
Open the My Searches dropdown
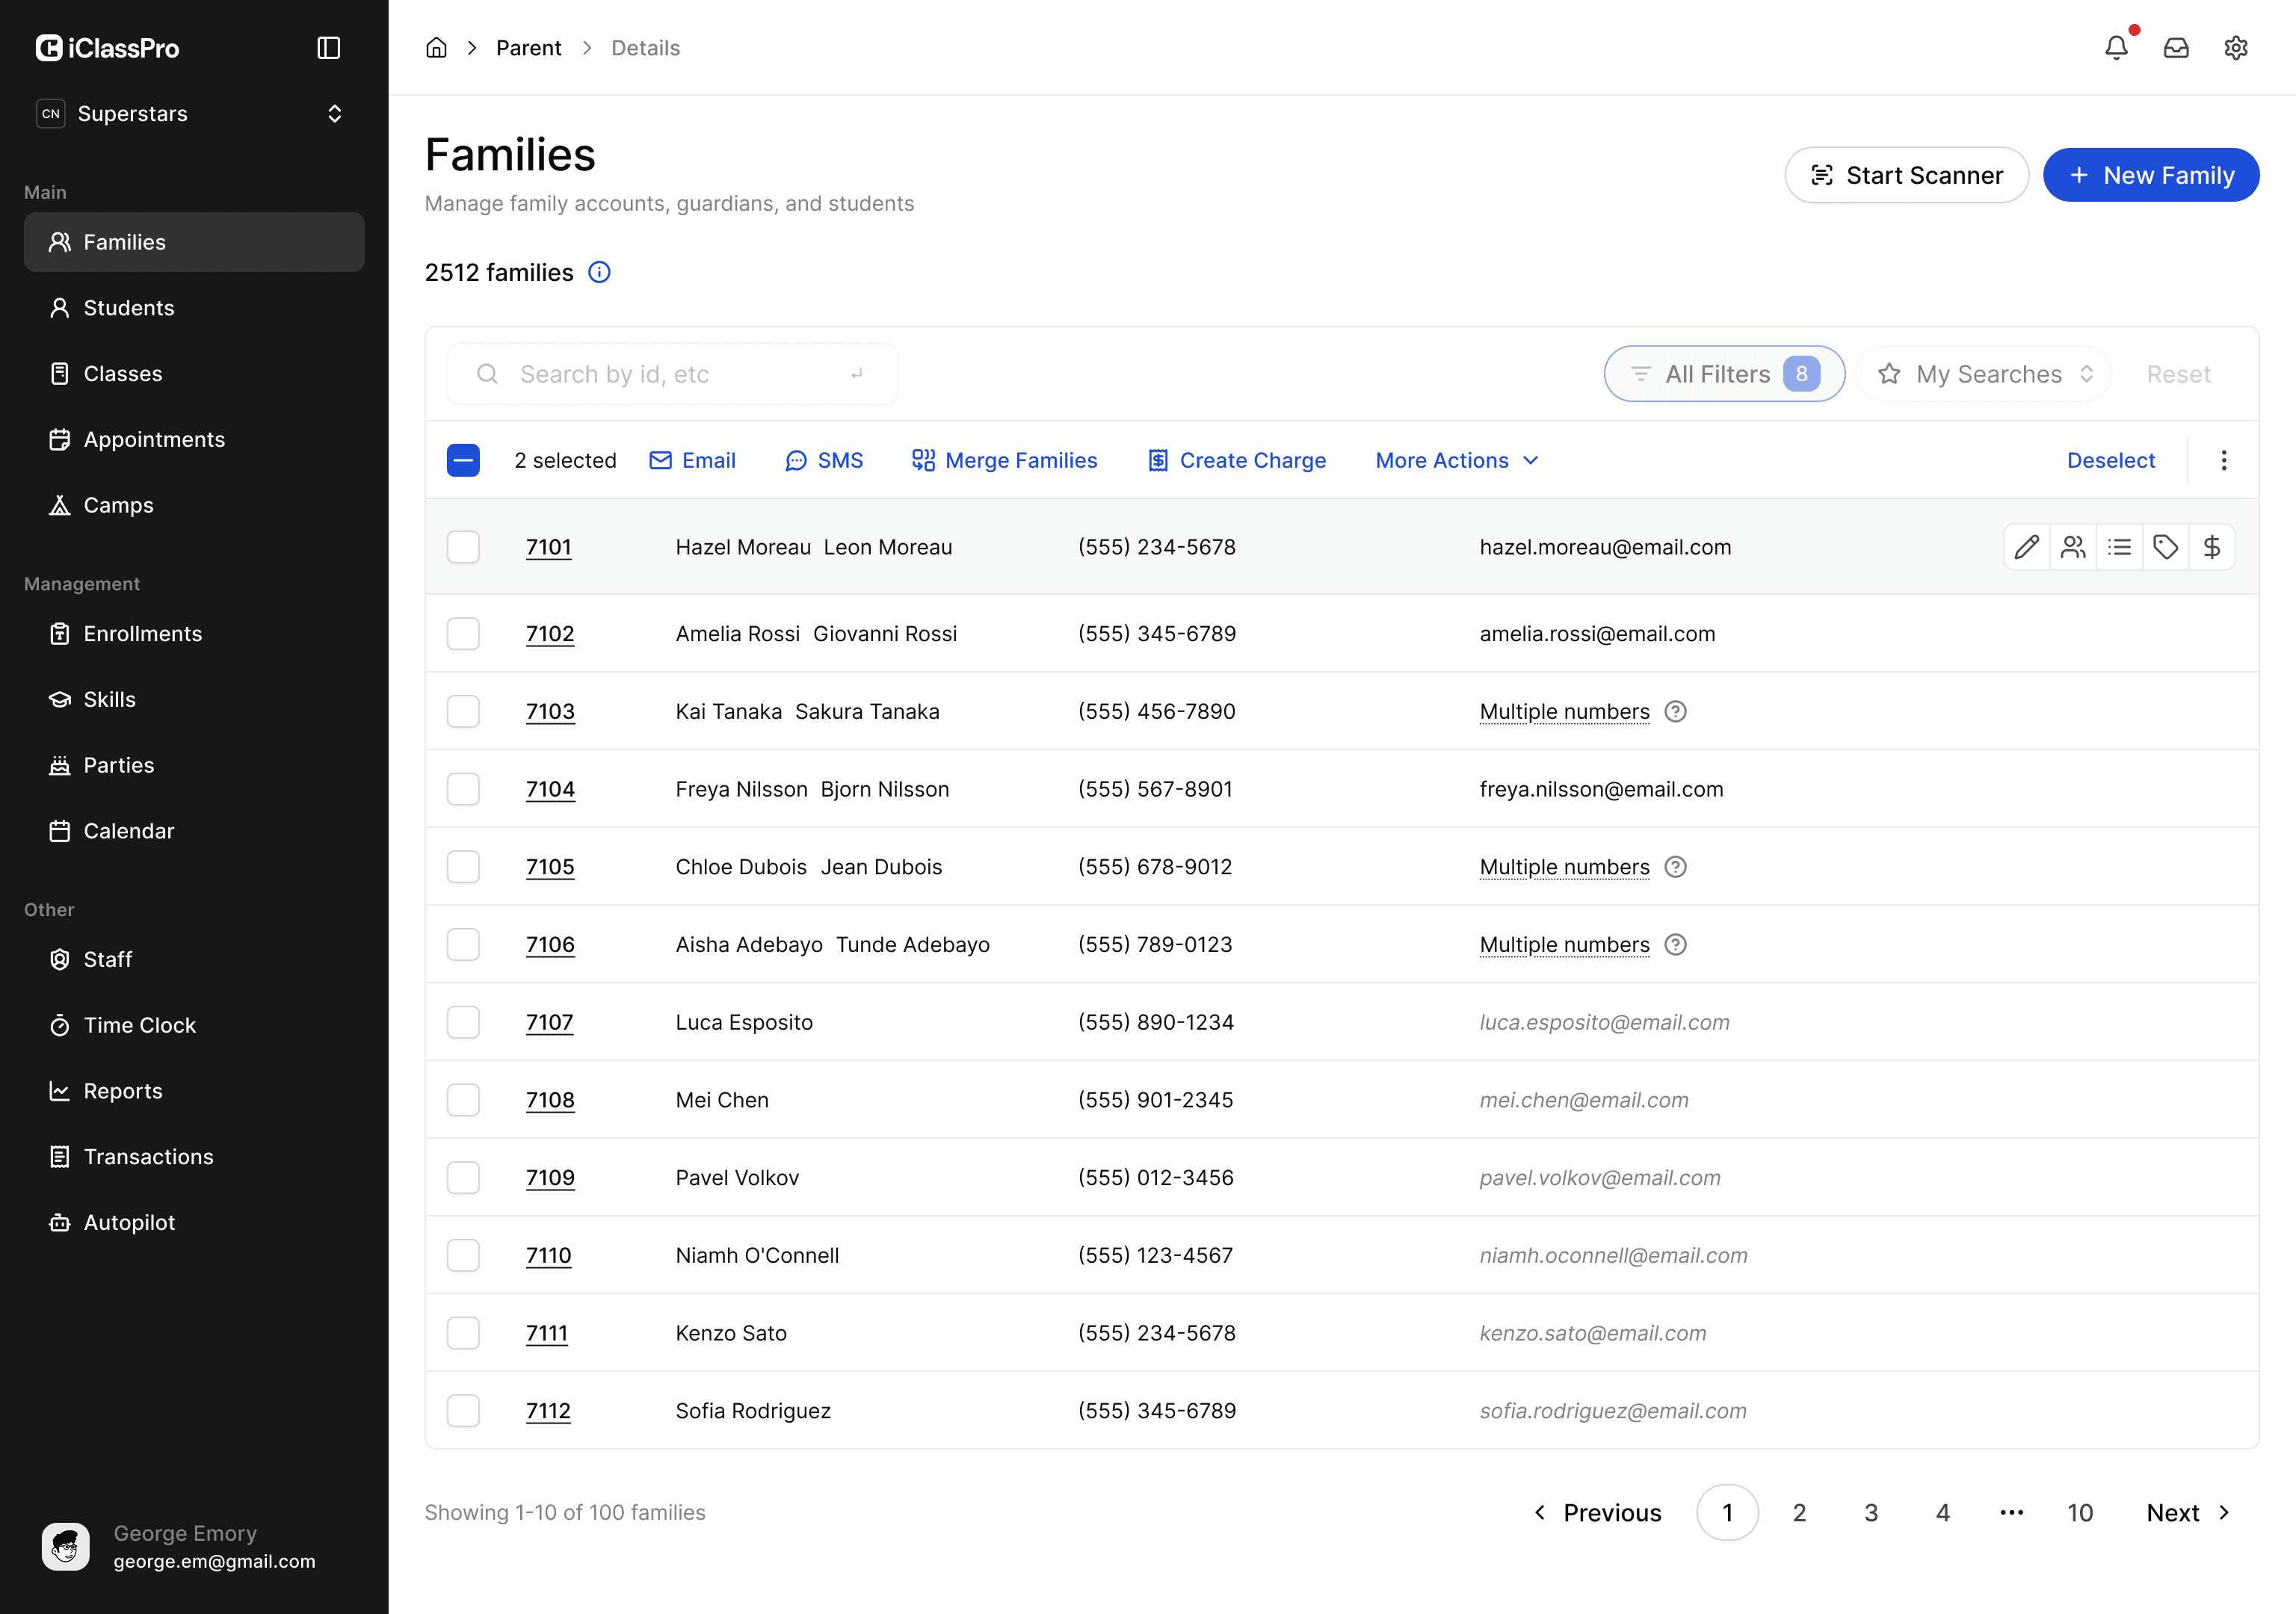pyautogui.click(x=1984, y=374)
